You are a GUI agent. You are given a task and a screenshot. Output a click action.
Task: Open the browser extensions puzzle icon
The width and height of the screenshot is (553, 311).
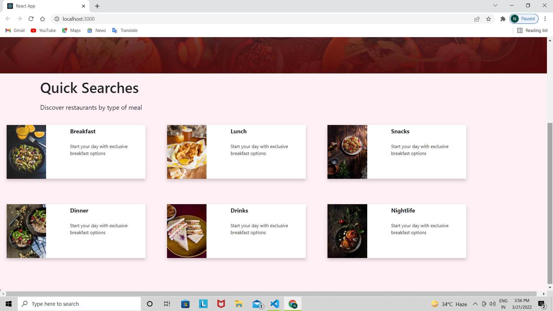point(503,19)
